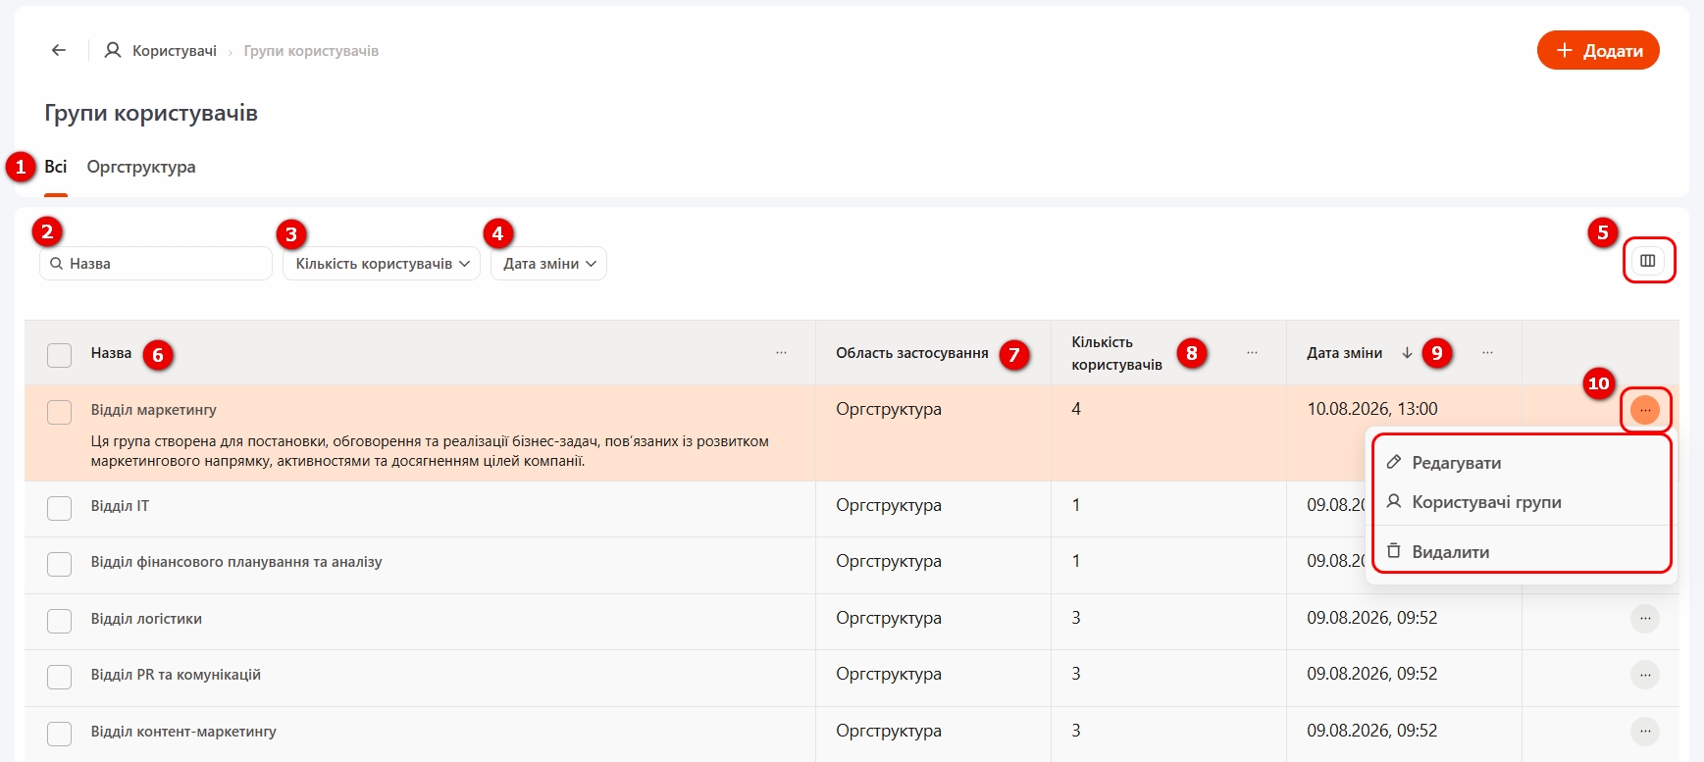Click the Відділ PR та комунікацій name
The width and height of the screenshot is (1704, 762).
176,675
